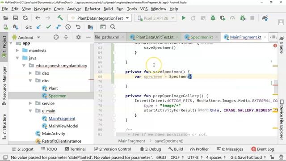Viewport: 286px width, 161px height.
Task: Open the Logcat tool window
Action: [x=23, y=149]
